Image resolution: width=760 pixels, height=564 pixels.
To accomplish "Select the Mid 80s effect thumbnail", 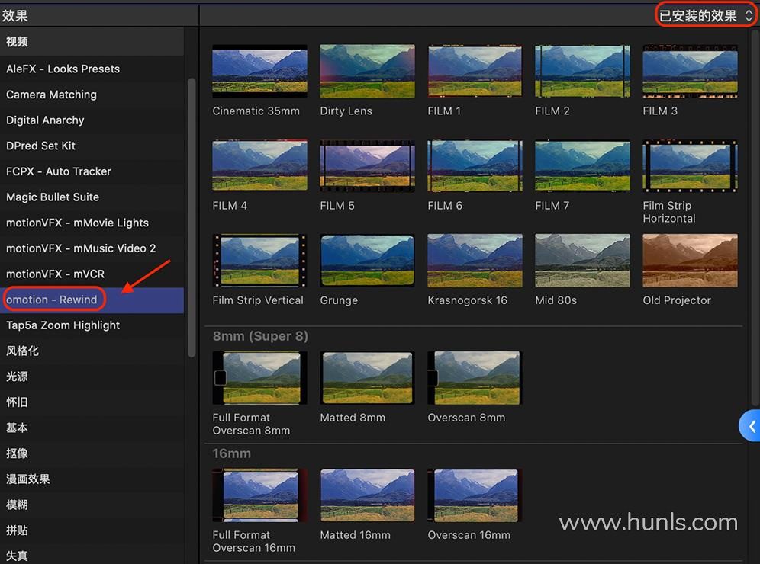I will point(583,261).
